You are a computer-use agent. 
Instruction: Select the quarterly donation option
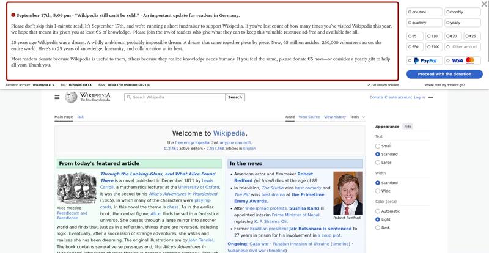[x=424, y=23]
